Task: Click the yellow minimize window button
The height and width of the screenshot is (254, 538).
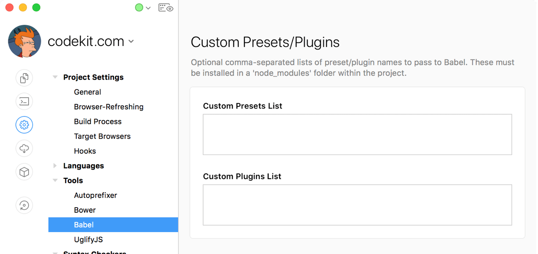Action: [23, 7]
